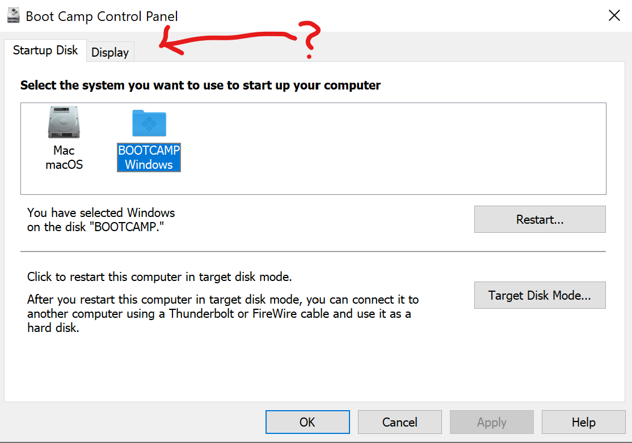Click the greyed-out Apply button
The image size is (632, 443).
click(491, 422)
